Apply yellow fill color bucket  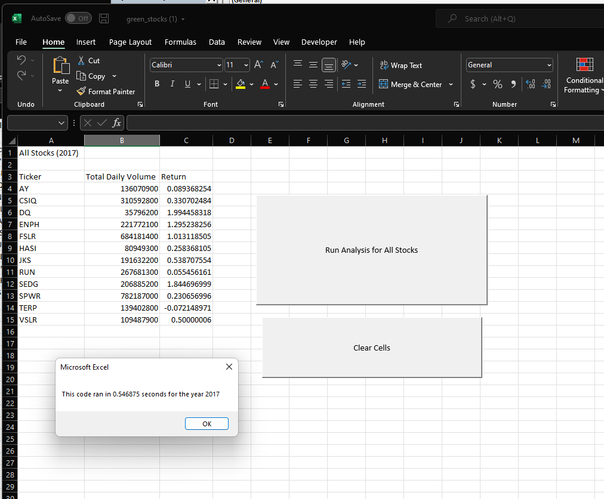(241, 84)
